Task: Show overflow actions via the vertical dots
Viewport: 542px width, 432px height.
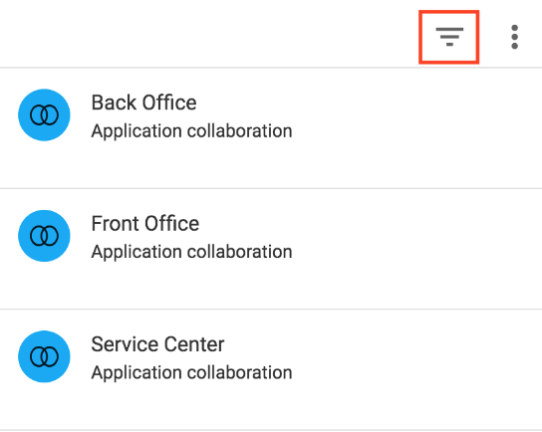Action: (514, 37)
